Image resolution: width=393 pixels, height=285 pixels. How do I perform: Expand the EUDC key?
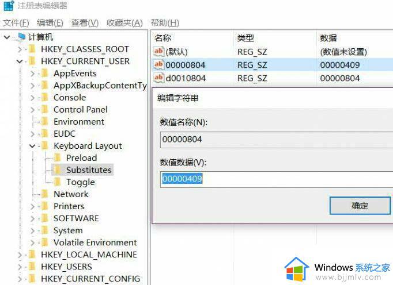tap(32, 134)
